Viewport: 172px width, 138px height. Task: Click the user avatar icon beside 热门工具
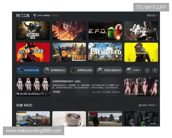[35, 16]
